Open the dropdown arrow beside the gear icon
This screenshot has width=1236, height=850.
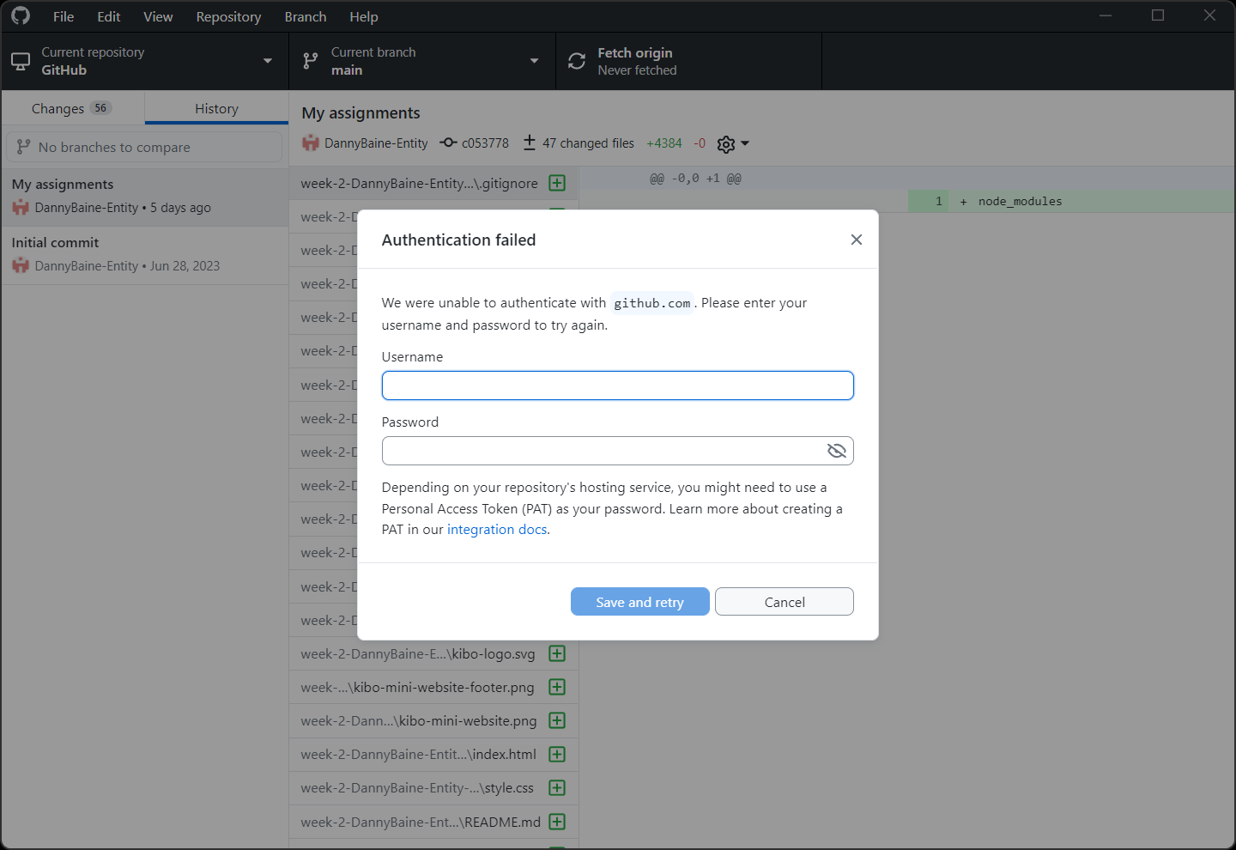click(745, 143)
